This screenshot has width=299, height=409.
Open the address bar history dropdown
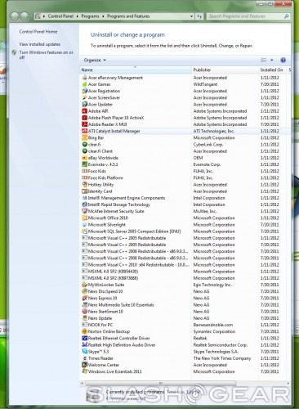[x=191, y=16]
